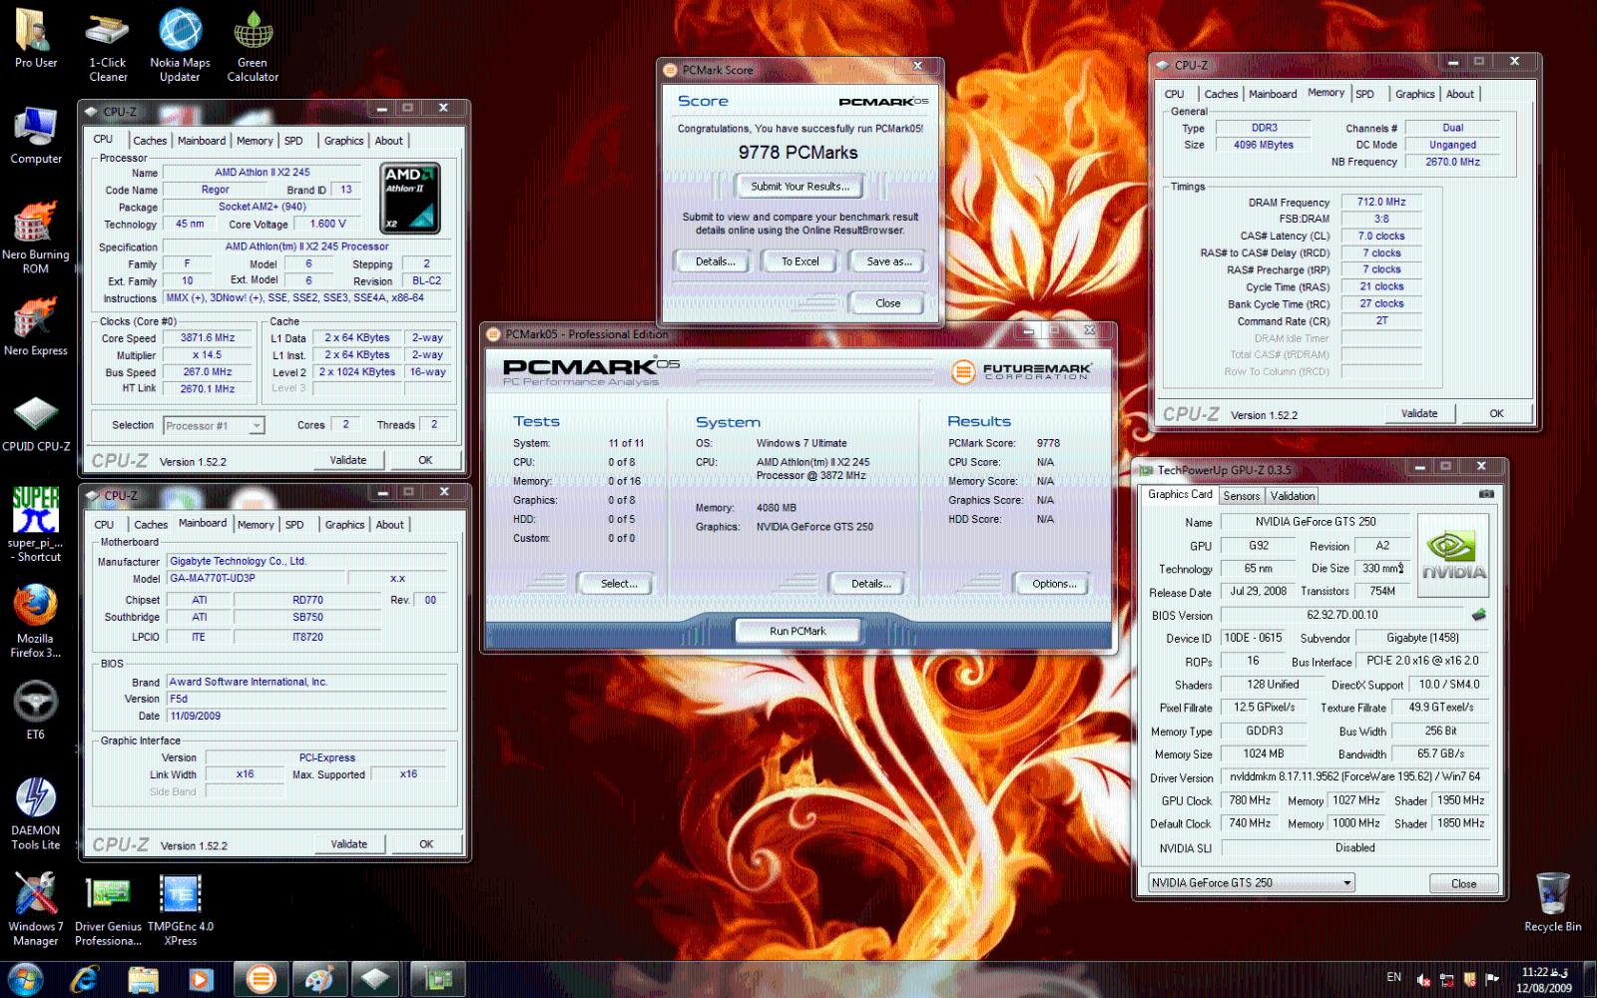Open Options in PCMark05 Results
This screenshot has width=1597, height=998.
coord(1054,584)
